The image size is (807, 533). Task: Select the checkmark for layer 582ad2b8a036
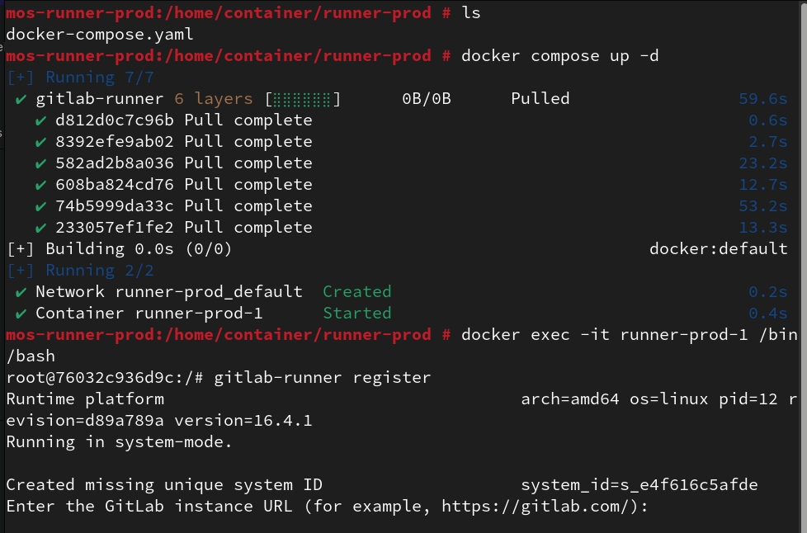click(40, 163)
